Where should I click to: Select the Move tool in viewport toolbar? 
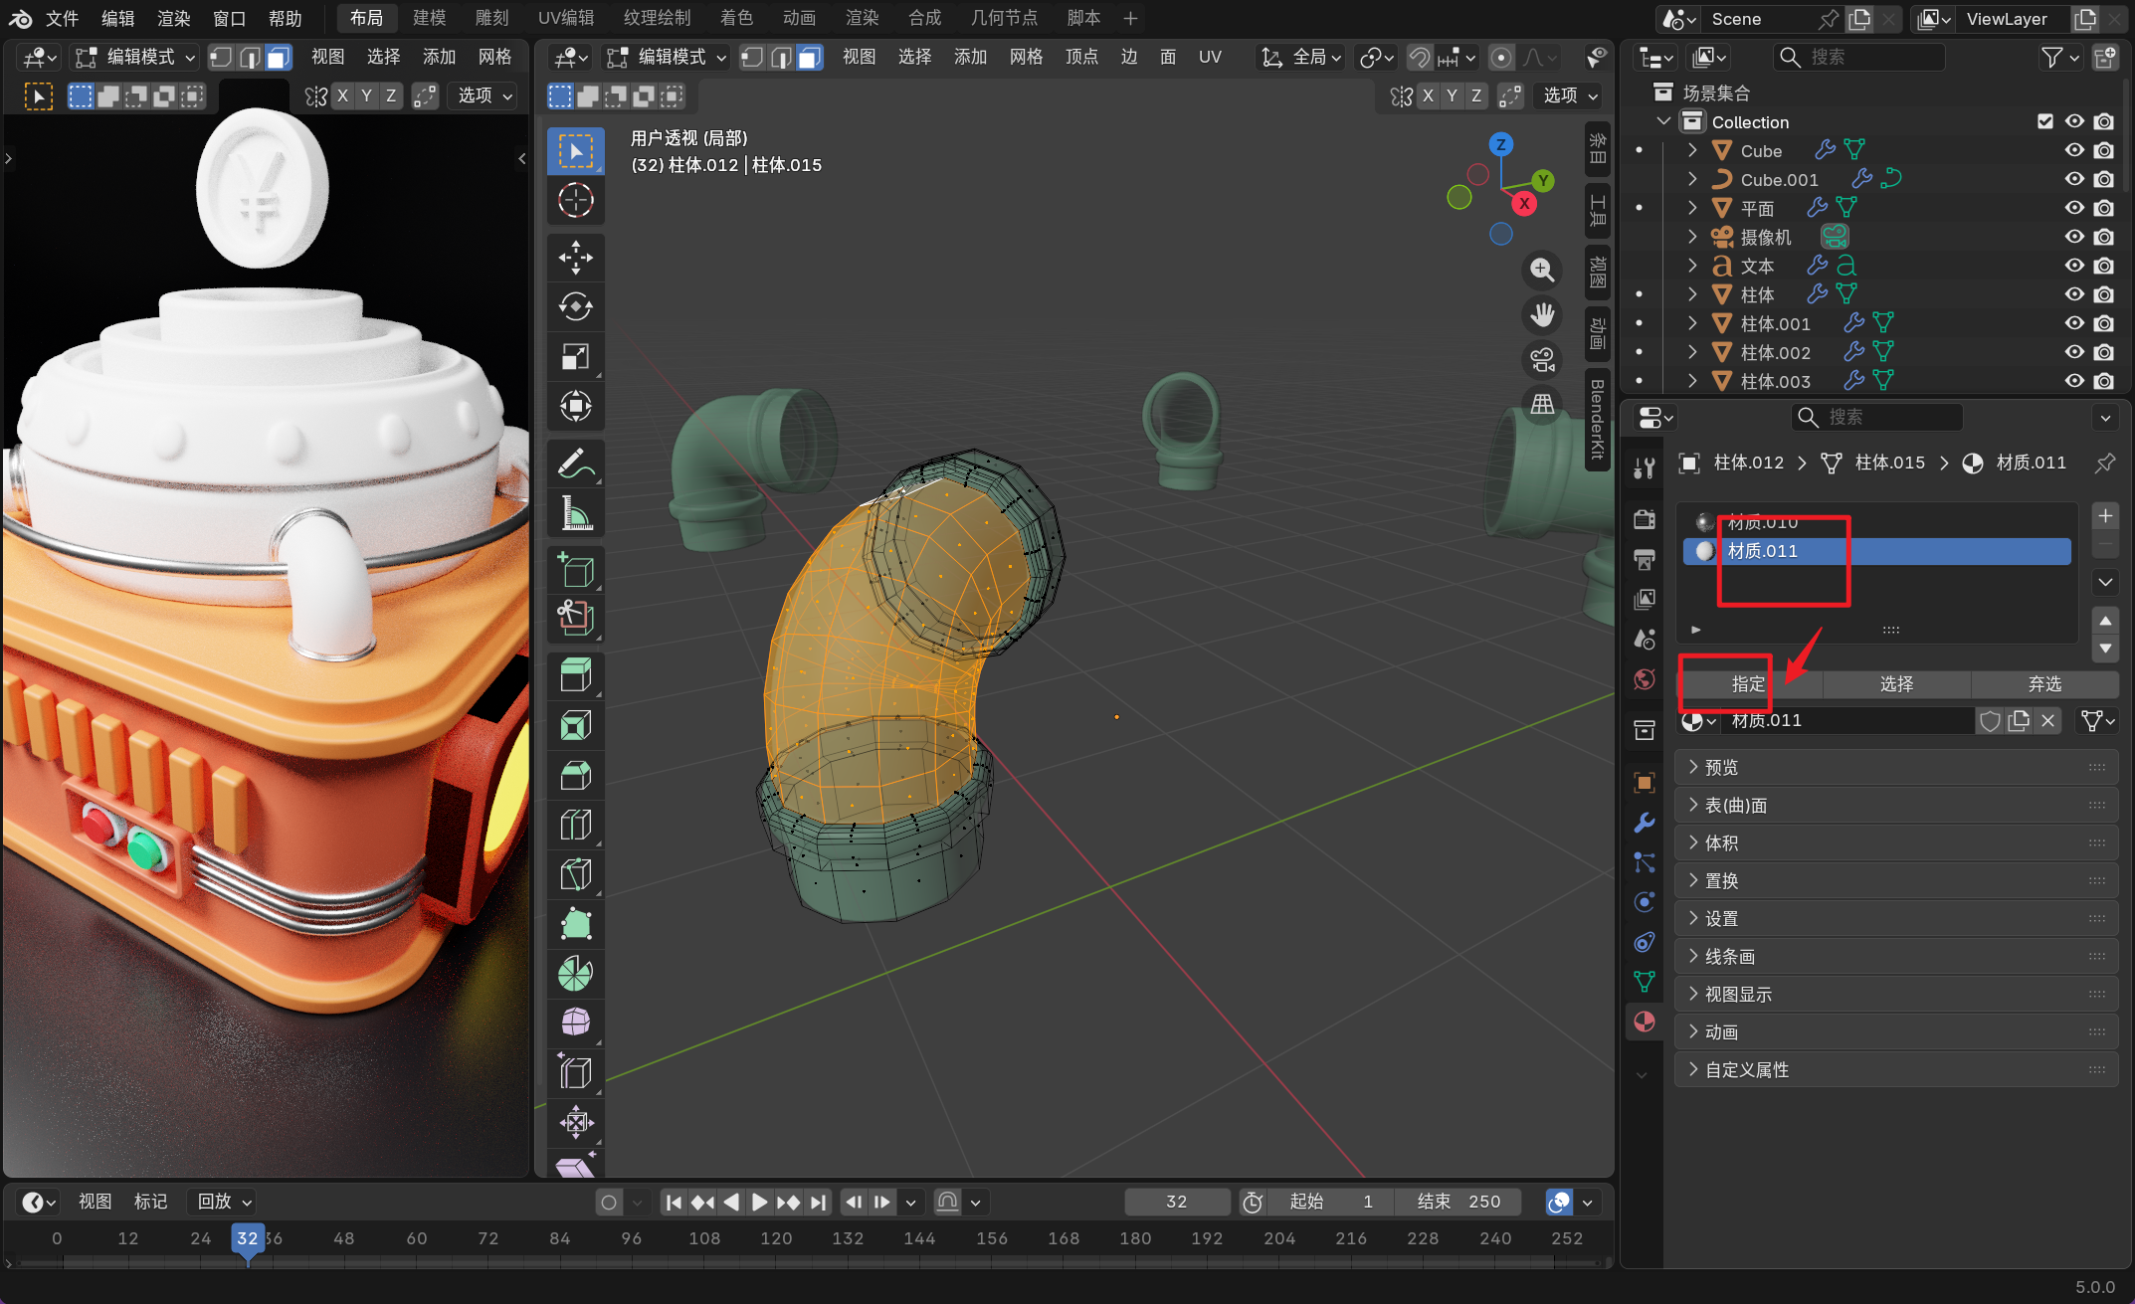pos(575,257)
